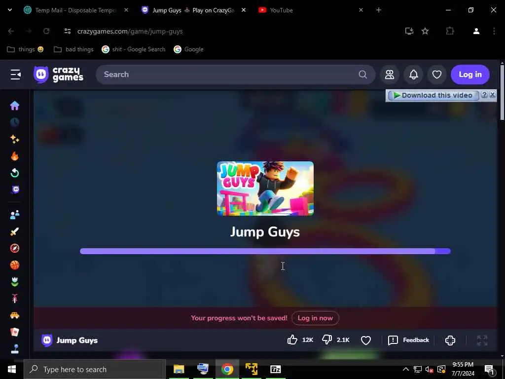505x379 pixels.
Task: Open Car category icon
Action: pos(15,315)
